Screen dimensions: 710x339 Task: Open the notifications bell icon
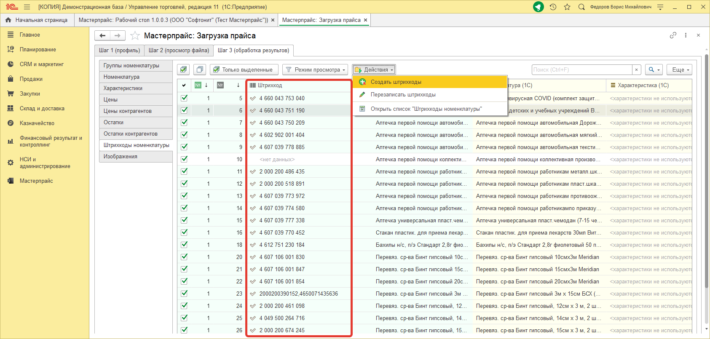(539, 7)
